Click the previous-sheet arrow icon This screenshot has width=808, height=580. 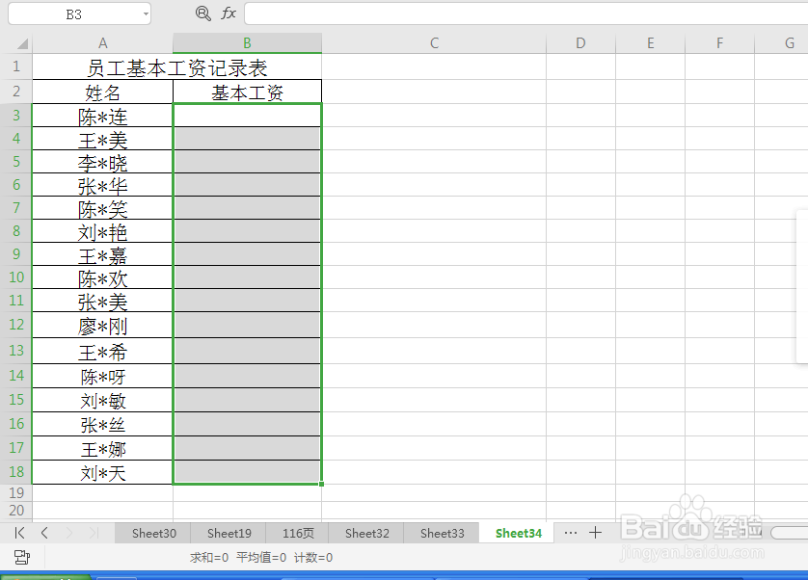(x=42, y=532)
